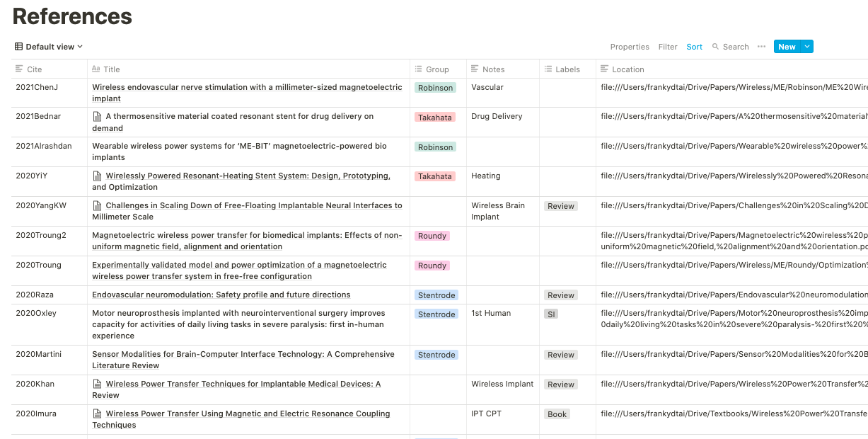This screenshot has height=439, width=868.
Task: Open the Endovascular neuromodulation paper title link
Action: pos(221,295)
